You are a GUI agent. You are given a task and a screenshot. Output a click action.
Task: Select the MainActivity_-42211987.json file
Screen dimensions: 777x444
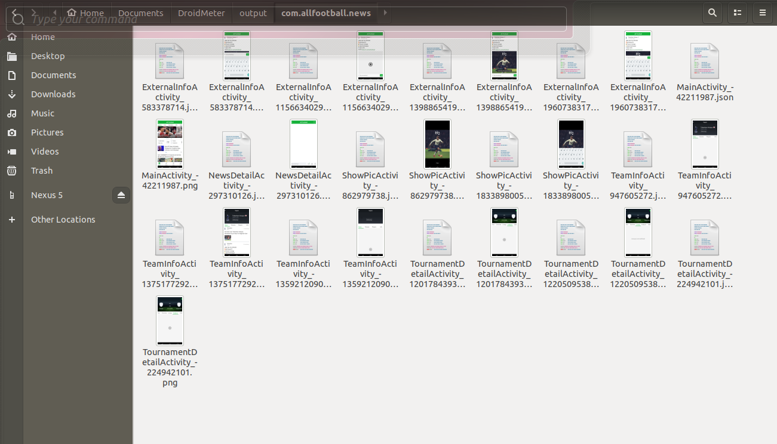(705, 73)
